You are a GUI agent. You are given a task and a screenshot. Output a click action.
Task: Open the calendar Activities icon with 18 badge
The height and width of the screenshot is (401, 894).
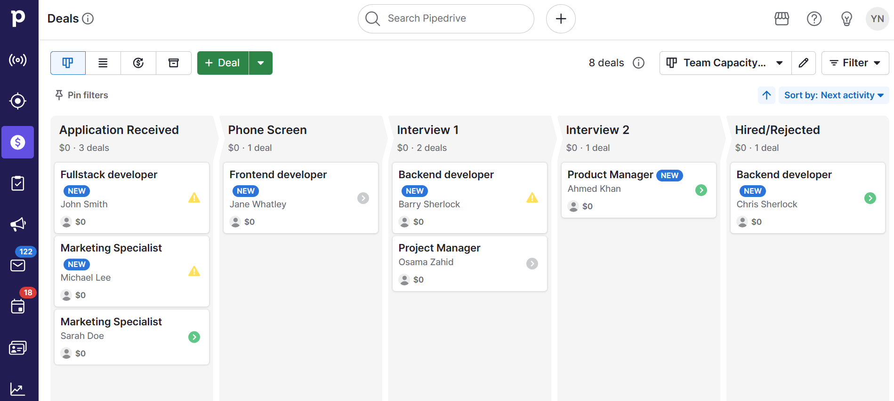pos(18,307)
